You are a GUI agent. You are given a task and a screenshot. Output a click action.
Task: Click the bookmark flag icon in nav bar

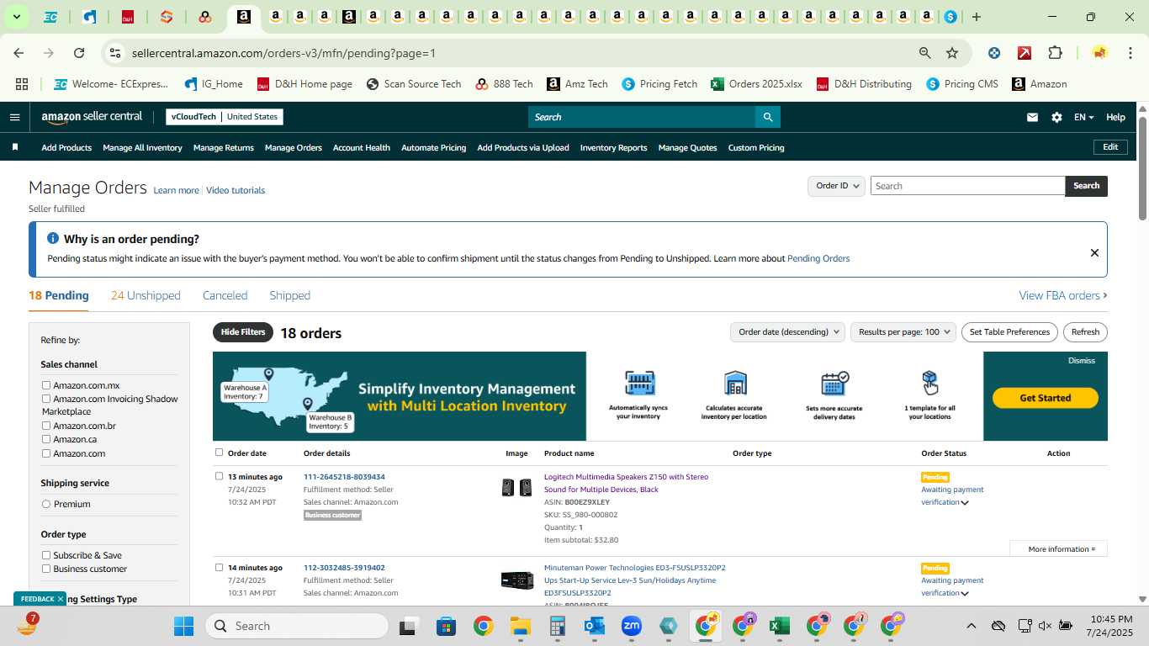tap(15, 147)
